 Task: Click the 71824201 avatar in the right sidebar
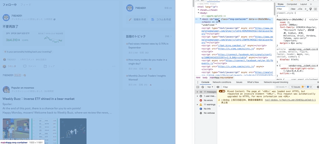pyautogui.click(x=130, y=8)
